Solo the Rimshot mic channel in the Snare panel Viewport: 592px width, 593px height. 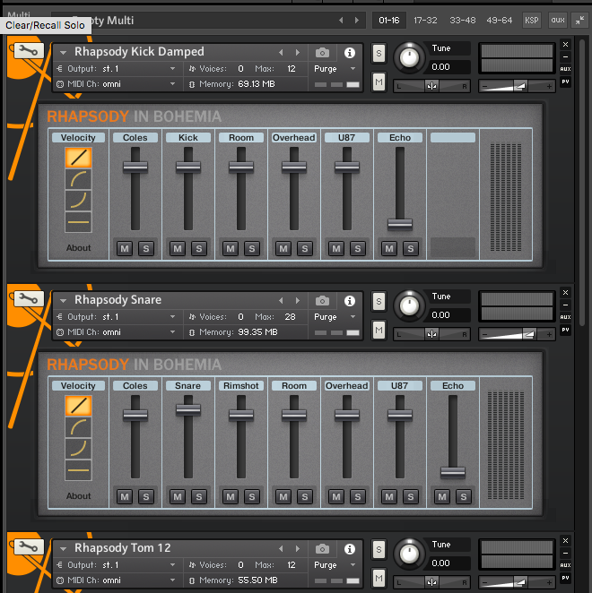[252, 496]
